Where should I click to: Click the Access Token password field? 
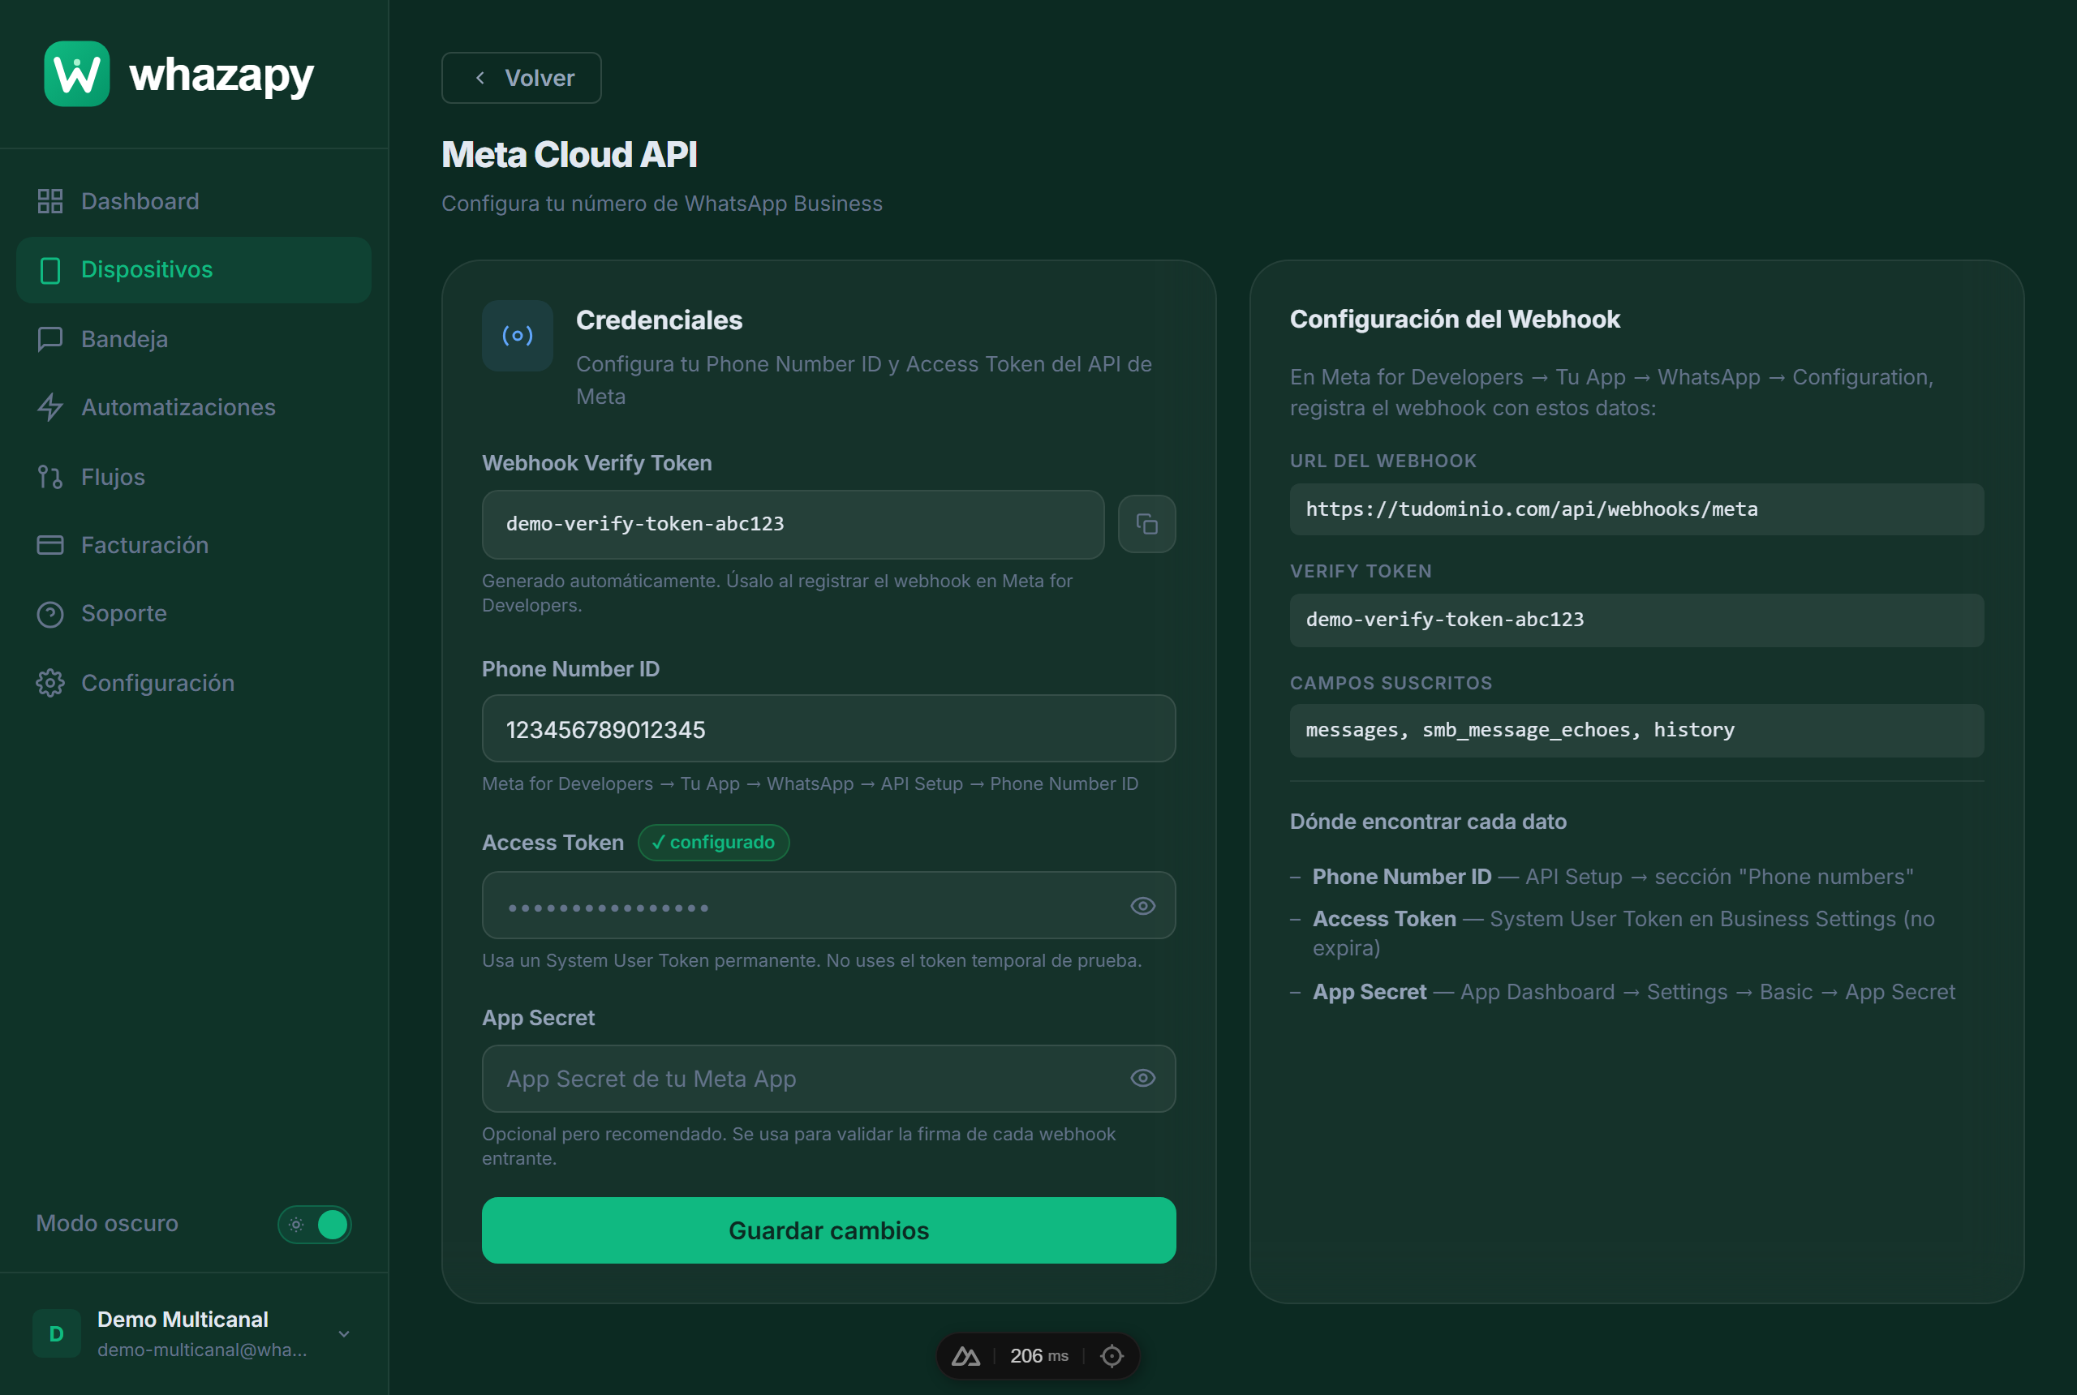click(x=828, y=906)
